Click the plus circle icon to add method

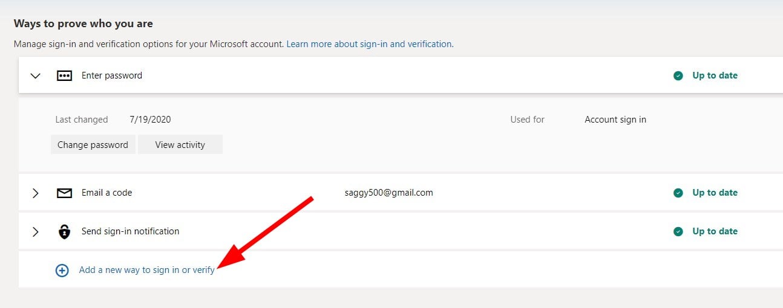(62, 271)
